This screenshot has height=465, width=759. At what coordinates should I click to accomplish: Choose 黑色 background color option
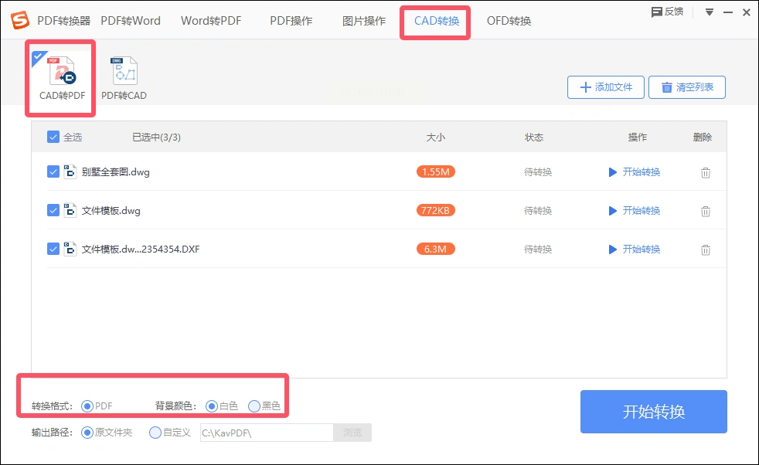tap(254, 406)
